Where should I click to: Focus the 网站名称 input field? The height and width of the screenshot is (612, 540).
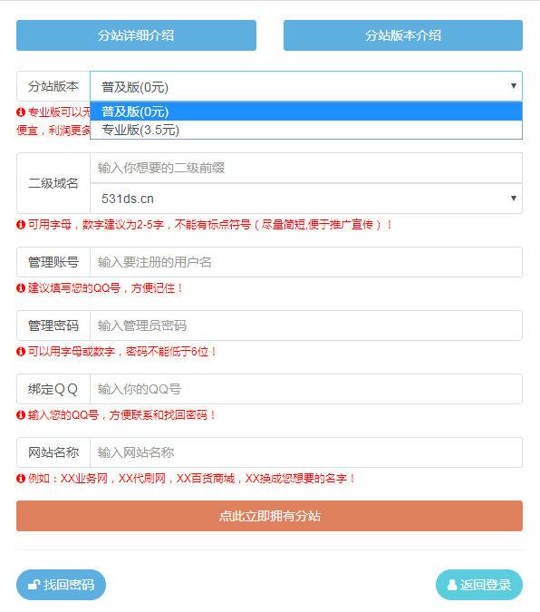click(306, 452)
